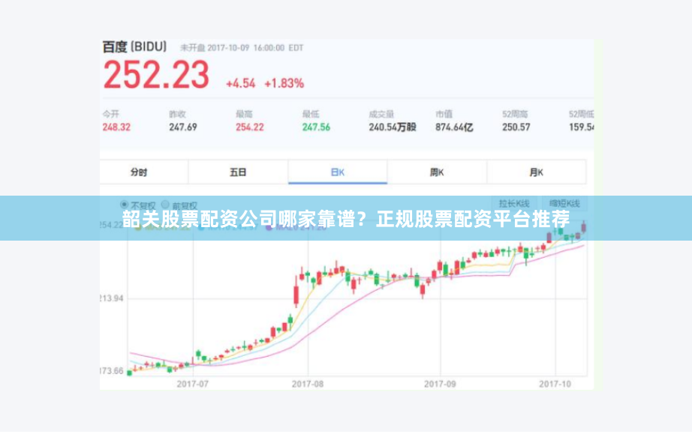This screenshot has height=437, width=692.
Task: Click the 最低 value 247.56
Action: point(316,127)
